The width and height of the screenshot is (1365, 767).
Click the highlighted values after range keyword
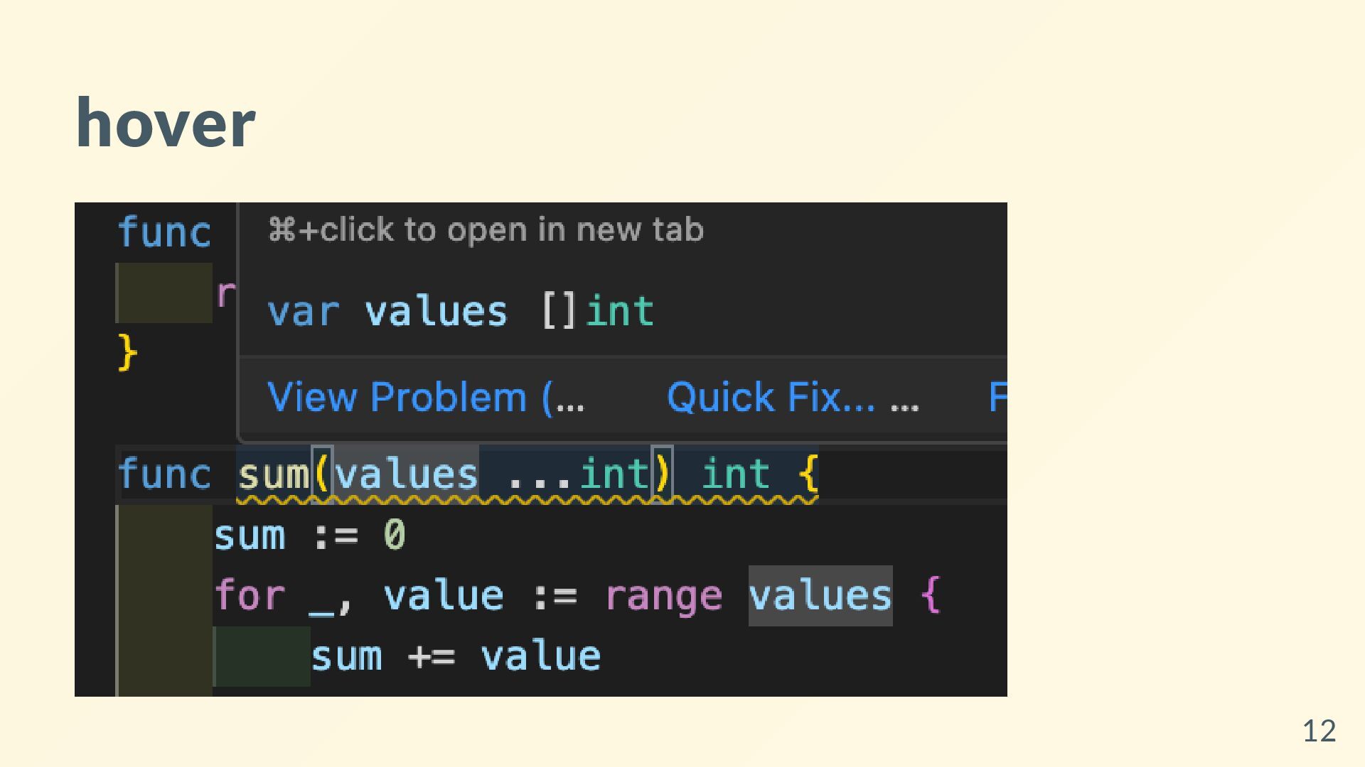820,595
